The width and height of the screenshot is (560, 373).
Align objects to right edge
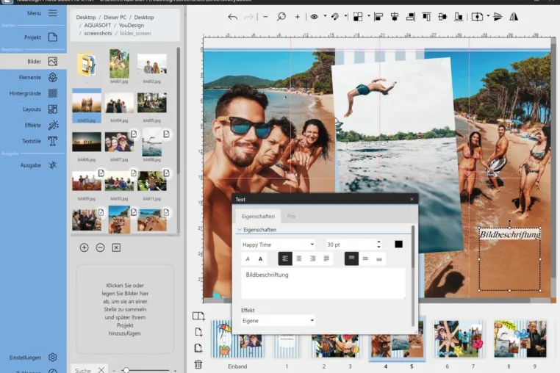pos(410,17)
